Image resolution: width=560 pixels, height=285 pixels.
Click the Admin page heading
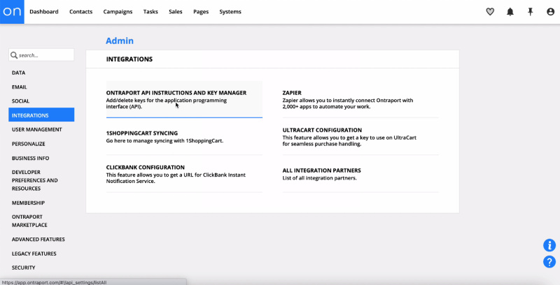[x=120, y=41]
